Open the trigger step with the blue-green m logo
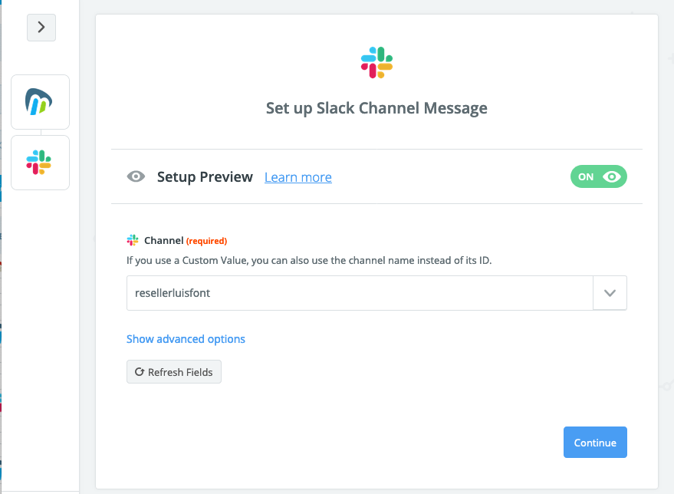Viewport: 674px width, 494px height. coord(40,102)
